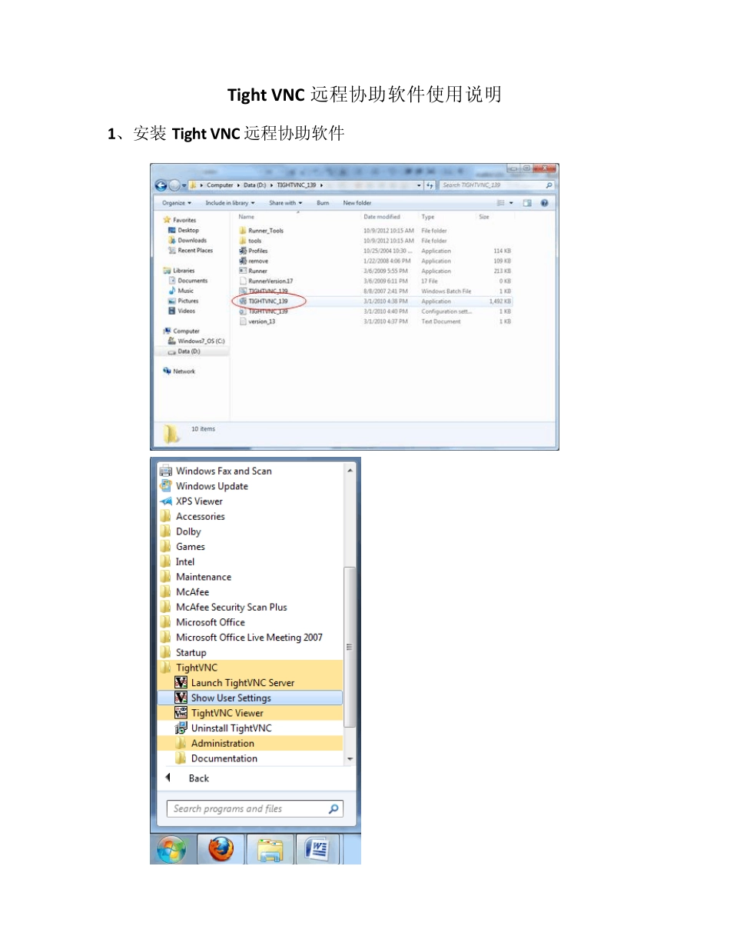
Task: Expand the address bar history dropdown
Action: point(420,185)
